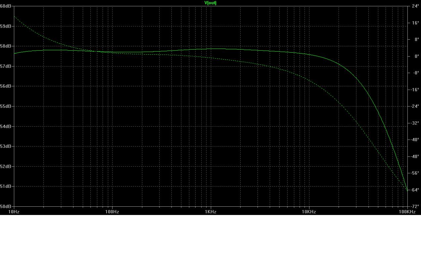
Task: Click the -16° phase axis label
Action: pyautogui.click(x=415, y=89)
